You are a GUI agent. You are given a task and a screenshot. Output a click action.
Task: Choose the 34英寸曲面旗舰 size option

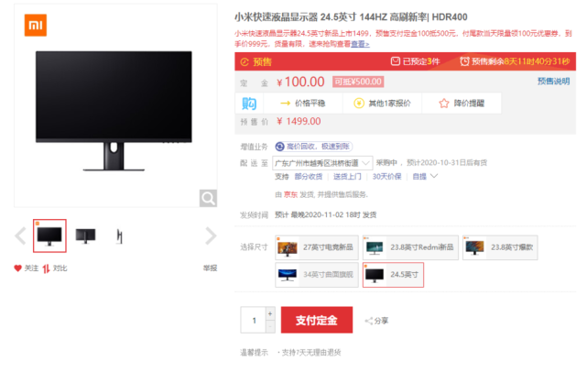pos(317,275)
